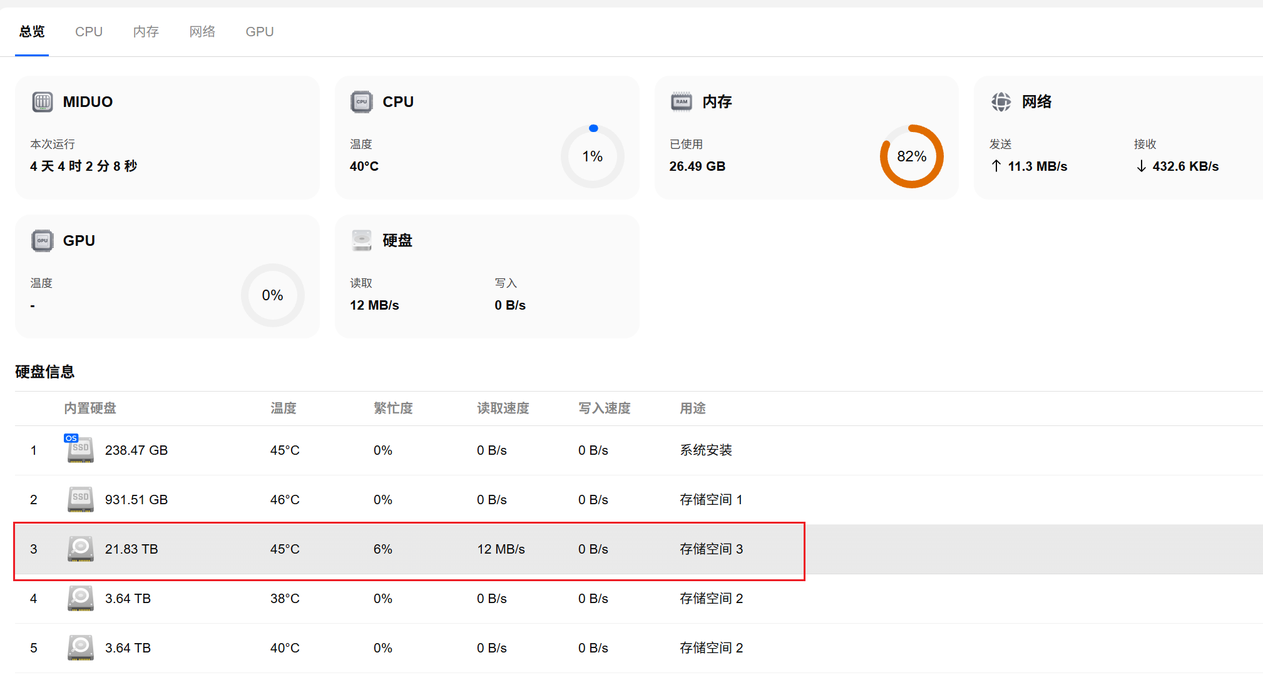Open the 内存 tab
This screenshot has width=1263, height=675.
tap(146, 31)
